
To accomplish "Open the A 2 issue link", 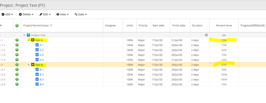I will point(42,50).
